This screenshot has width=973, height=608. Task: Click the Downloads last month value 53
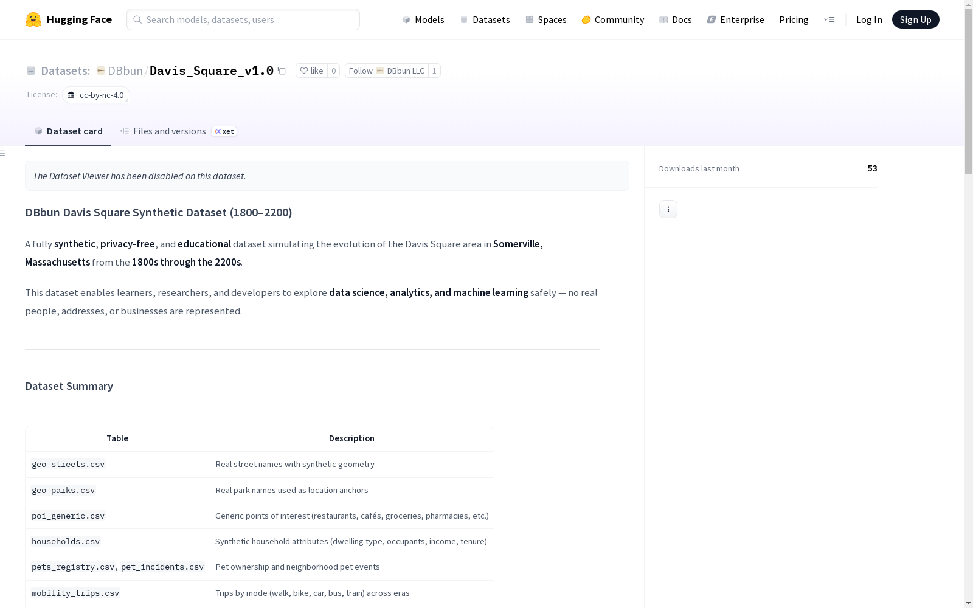click(x=872, y=168)
